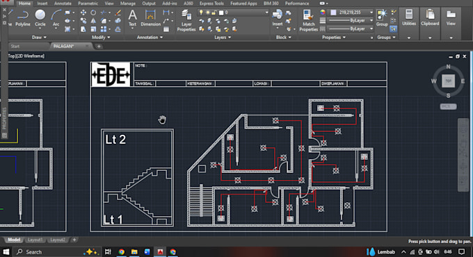The height and width of the screenshot is (257, 473).
Task: Click the Top view control label
Action: [11, 56]
